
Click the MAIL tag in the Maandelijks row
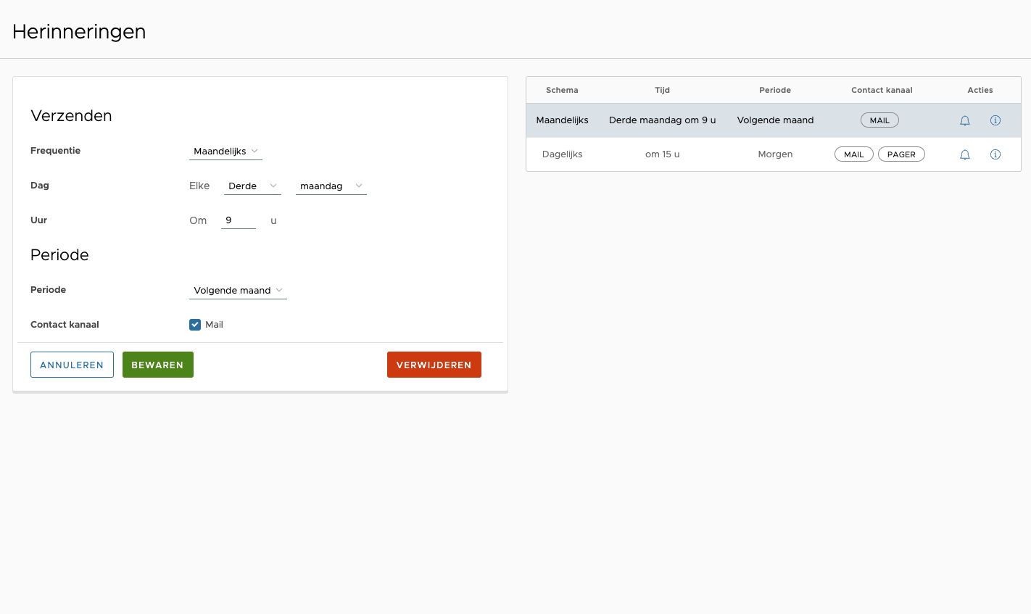click(879, 120)
